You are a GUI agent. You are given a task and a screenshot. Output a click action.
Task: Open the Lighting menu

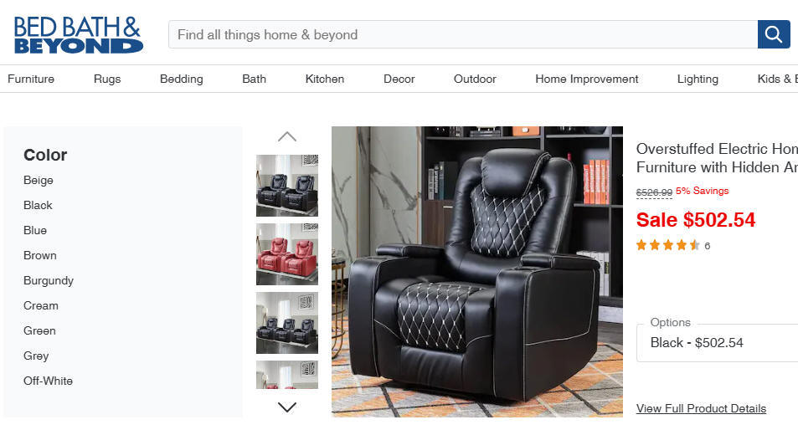(698, 79)
